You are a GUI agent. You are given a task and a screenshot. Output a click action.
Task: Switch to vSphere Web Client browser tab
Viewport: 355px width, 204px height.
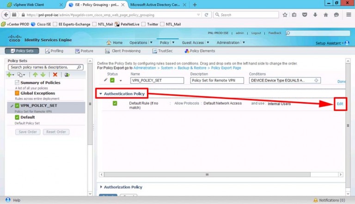point(35,5)
